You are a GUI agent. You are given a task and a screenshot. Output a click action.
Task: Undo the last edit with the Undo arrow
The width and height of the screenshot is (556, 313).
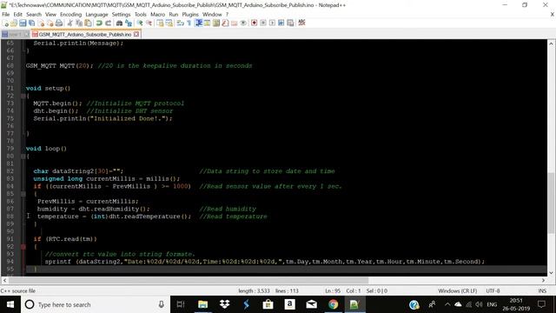tap(99, 23)
